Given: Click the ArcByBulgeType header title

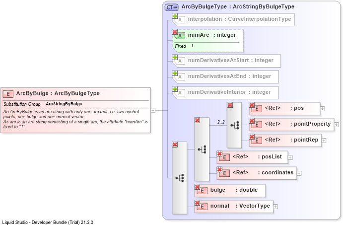Looking at the screenshot, I should pyautogui.click(x=238, y=7).
